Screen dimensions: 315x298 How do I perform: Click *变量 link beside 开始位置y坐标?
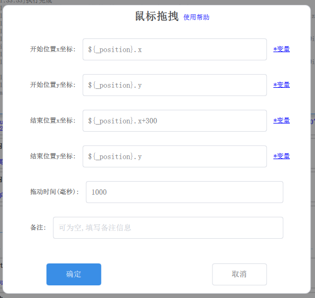tap(282, 85)
